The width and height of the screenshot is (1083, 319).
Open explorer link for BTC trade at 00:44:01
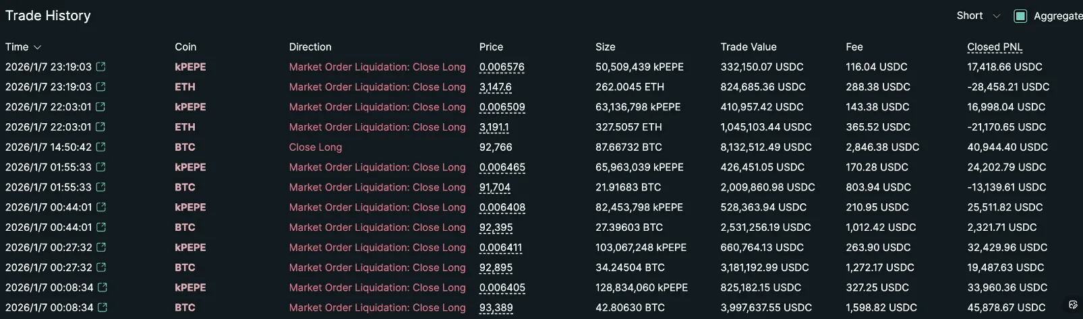coord(101,227)
